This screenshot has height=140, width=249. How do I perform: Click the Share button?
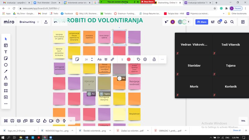(202, 22)
